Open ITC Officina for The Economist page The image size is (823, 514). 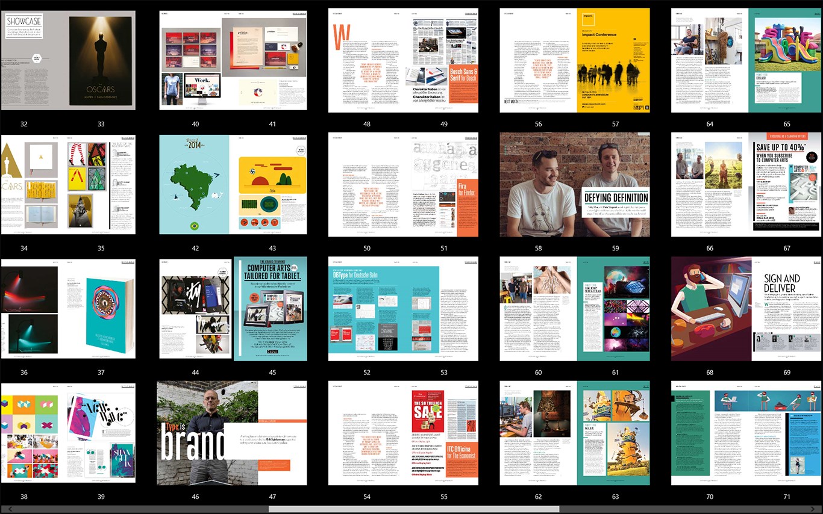tap(442, 433)
